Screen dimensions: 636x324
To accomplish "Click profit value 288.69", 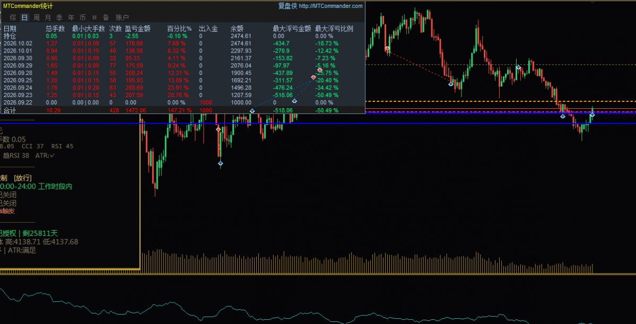I will point(134,87).
